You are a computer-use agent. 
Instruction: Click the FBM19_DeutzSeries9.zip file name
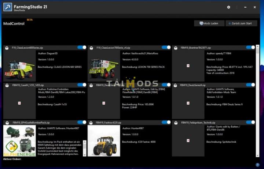click(192, 85)
